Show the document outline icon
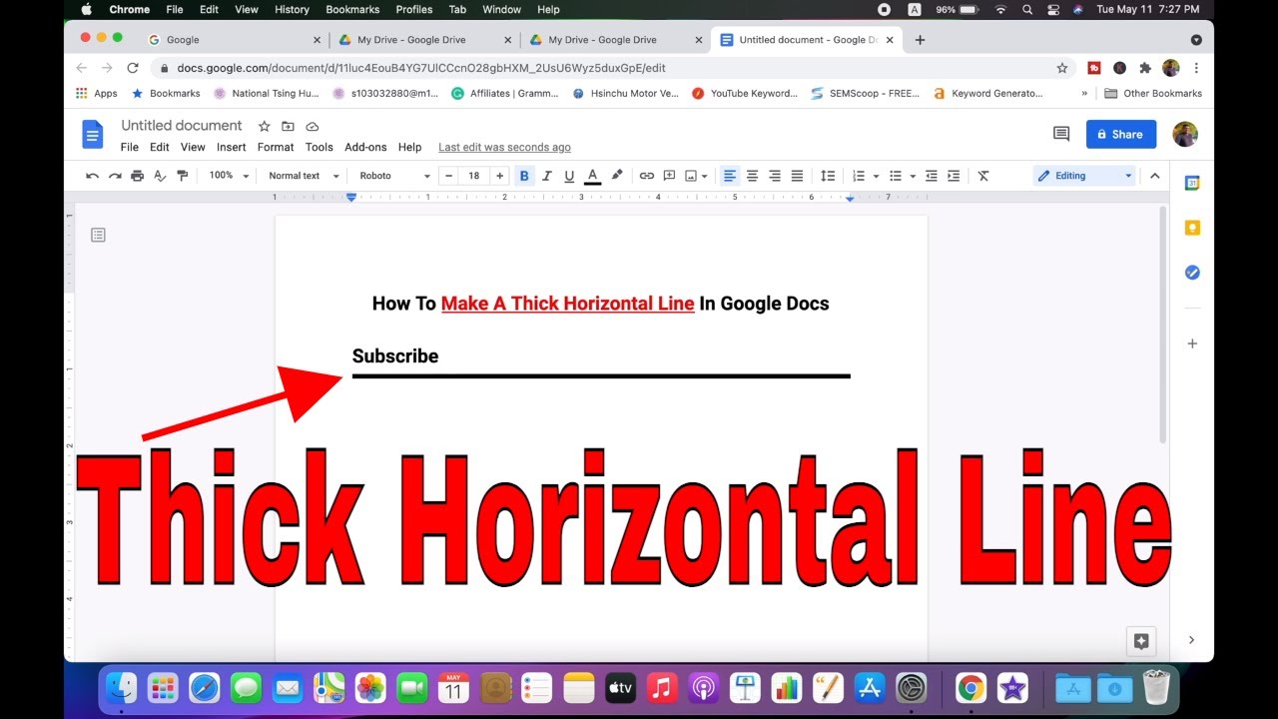The image size is (1278, 719). tap(98, 235)
